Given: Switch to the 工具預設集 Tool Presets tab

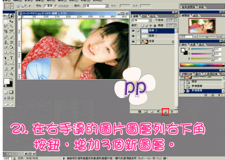Looking at the screenshot, I should coord(210,74).
